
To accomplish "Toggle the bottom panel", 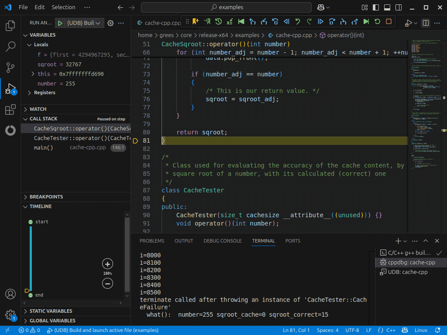I will coord(387,7).
